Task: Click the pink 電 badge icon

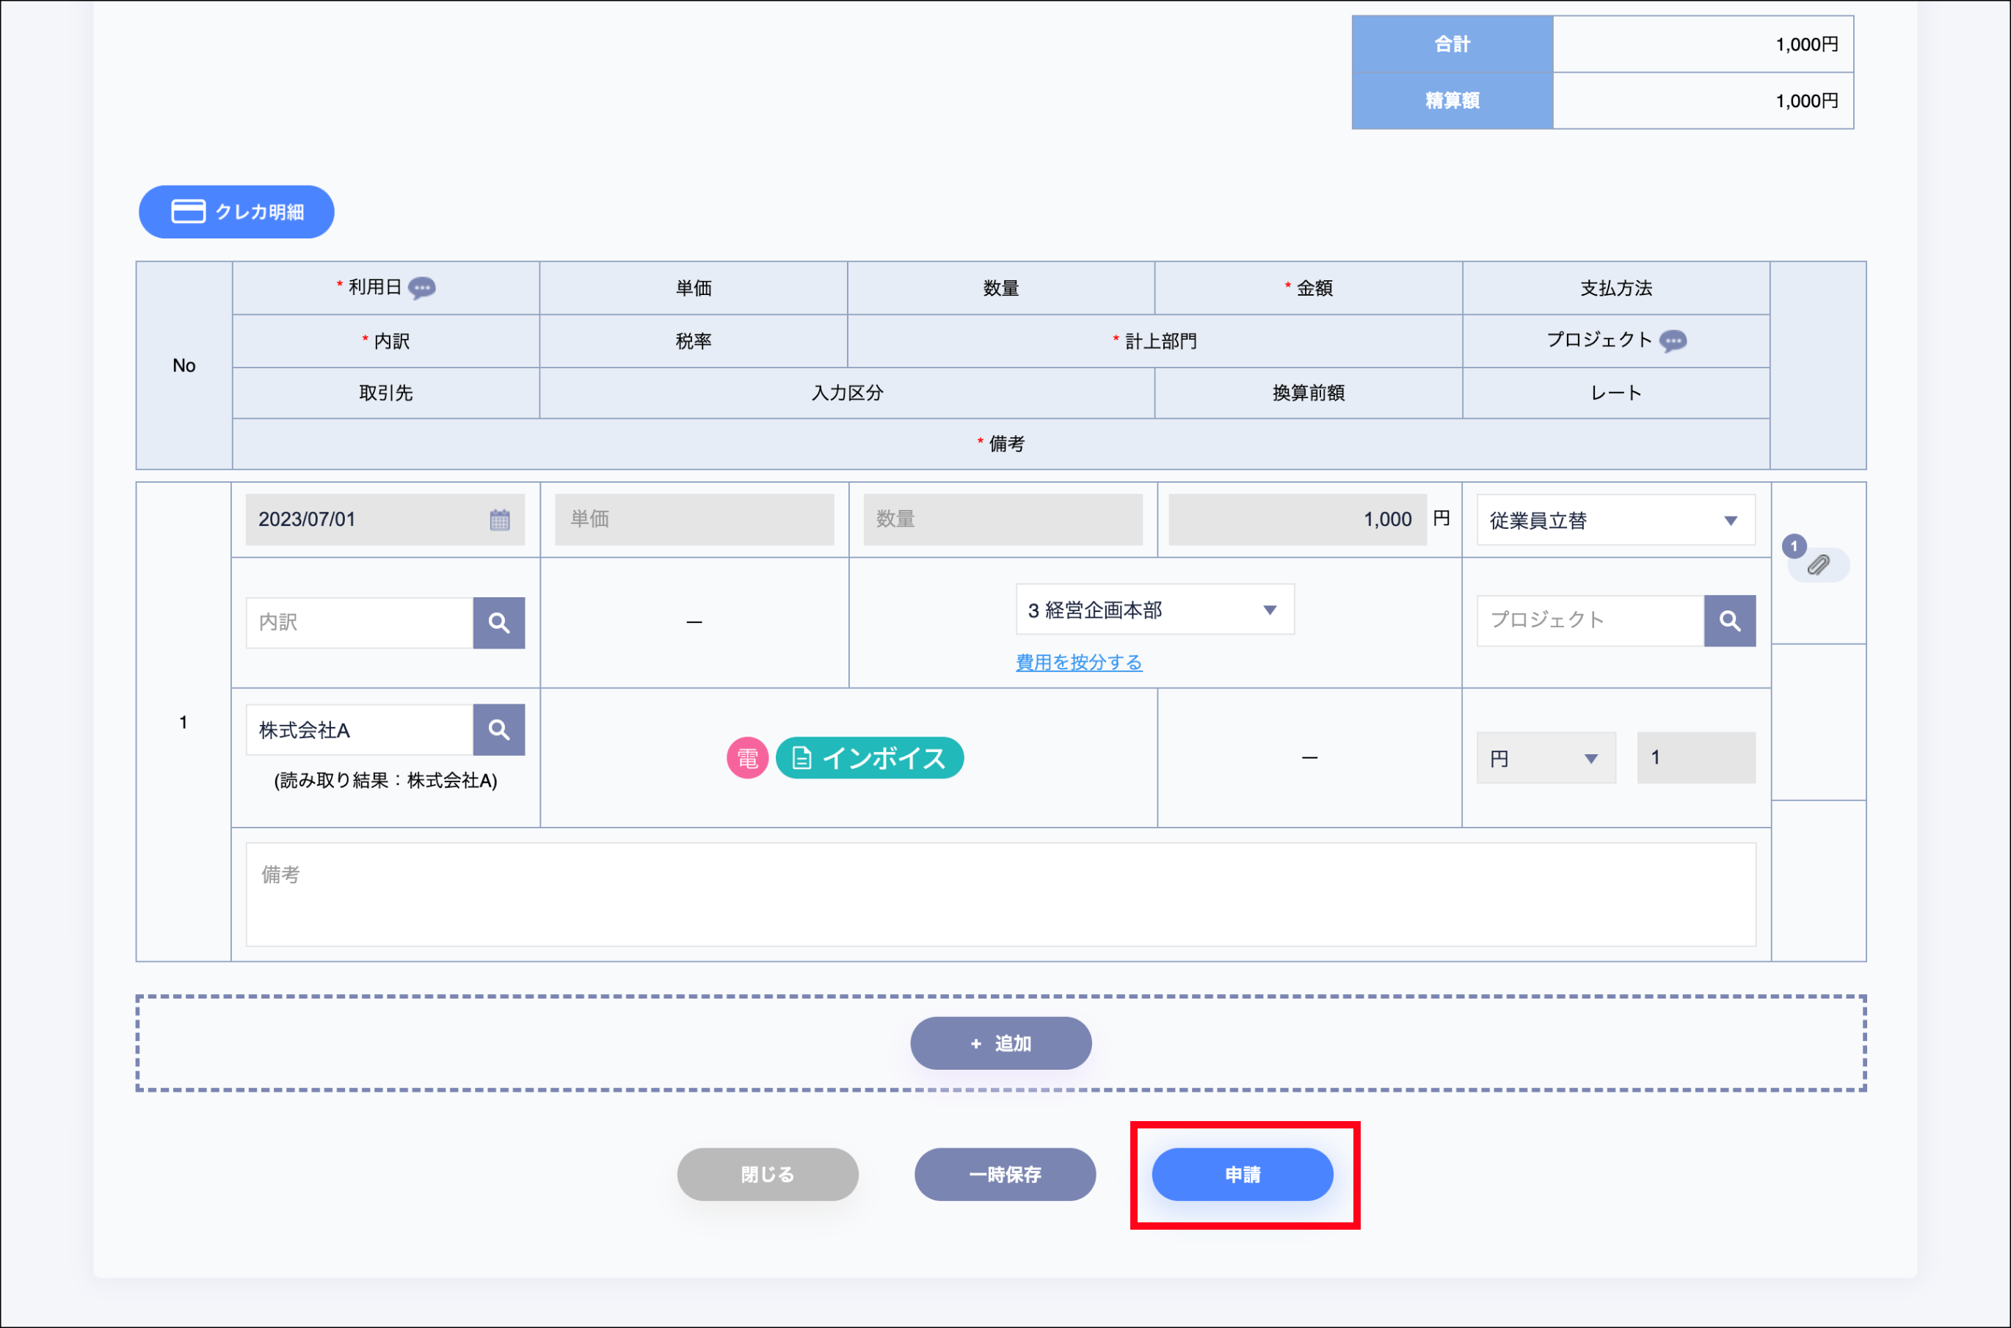Action: coord(747,758)
